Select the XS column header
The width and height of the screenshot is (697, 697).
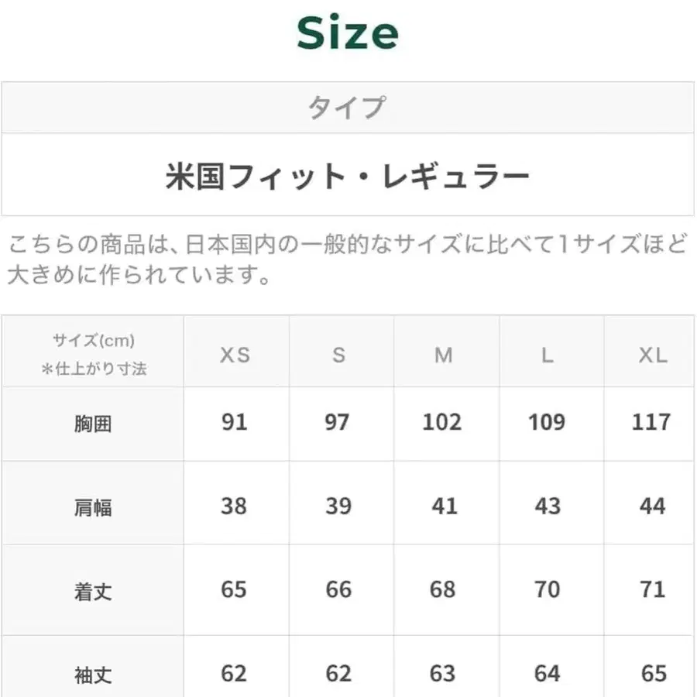[x=235, y=355]
